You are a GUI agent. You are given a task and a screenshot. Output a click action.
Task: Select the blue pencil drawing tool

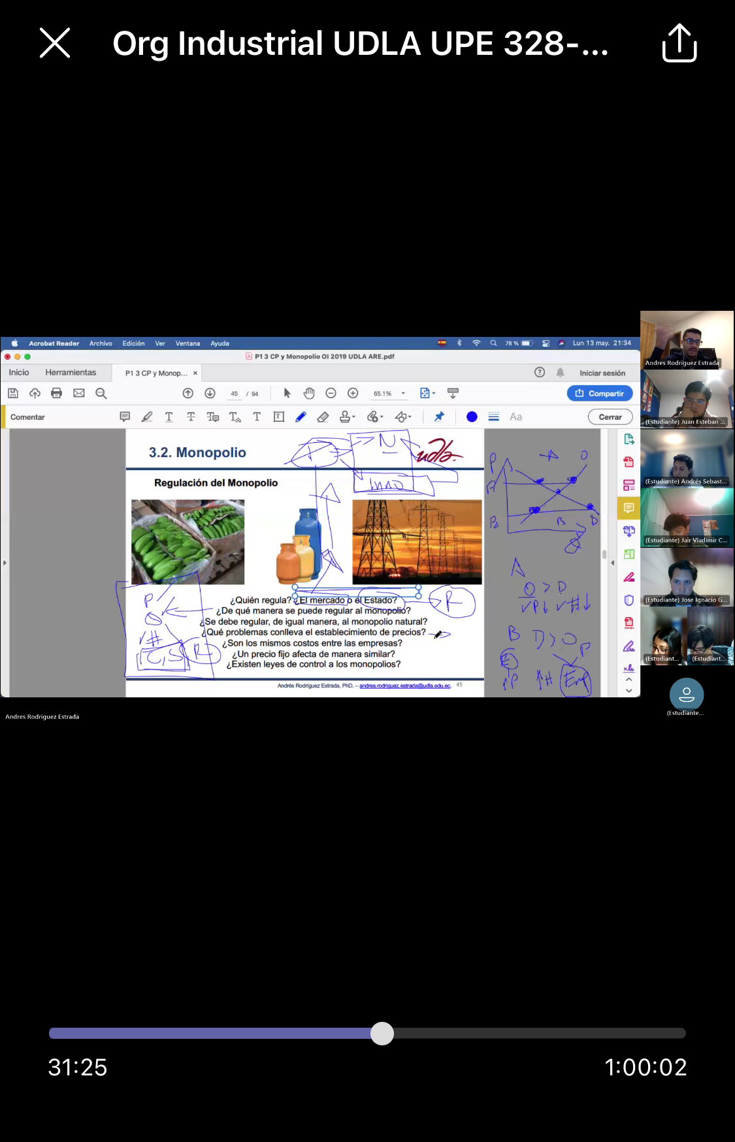[301, 417]
